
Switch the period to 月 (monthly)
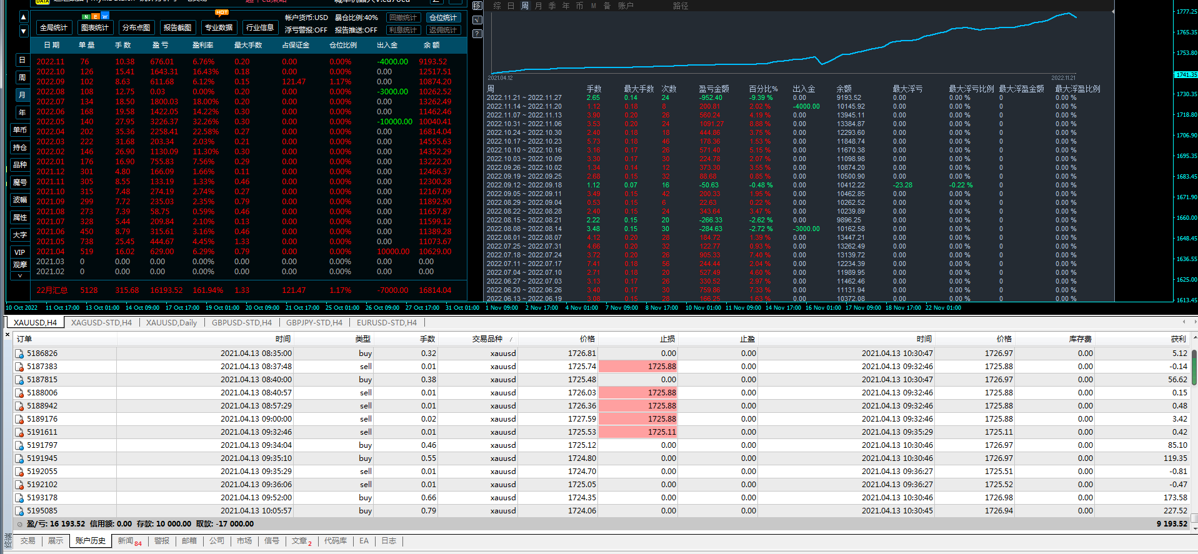tap(22, 95)
